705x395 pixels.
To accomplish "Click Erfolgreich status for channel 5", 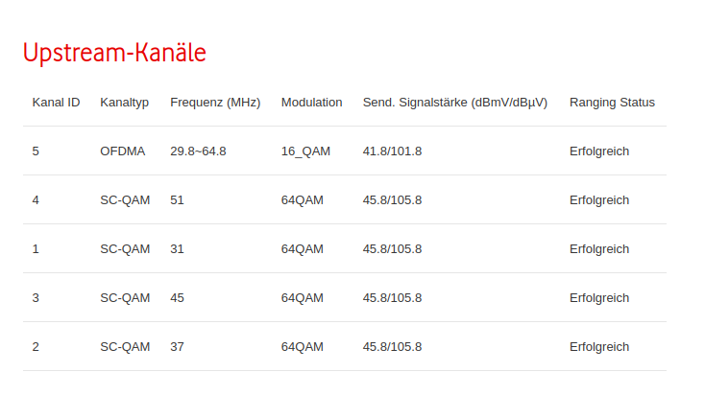I will point(599,151).
